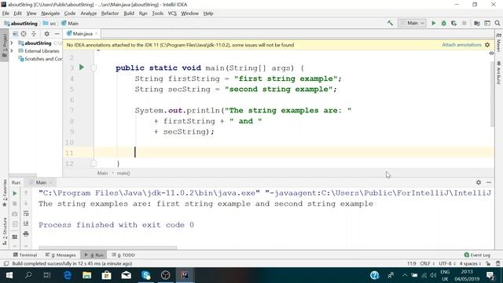This screenshot has width=503, height=283.
Task: Click the Attach annotations link
Action: pyautogui.click(x=461, y=45)
